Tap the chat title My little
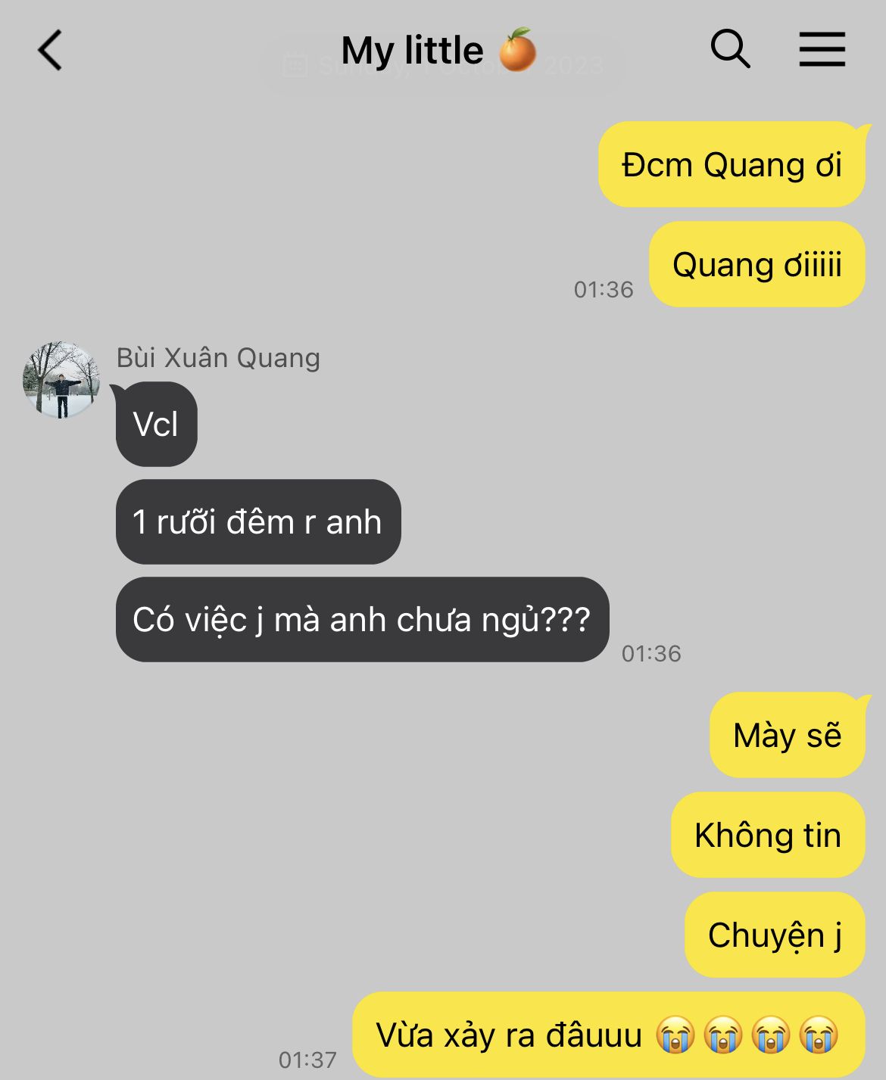The image size is (886, 1080). pos(412,51)
